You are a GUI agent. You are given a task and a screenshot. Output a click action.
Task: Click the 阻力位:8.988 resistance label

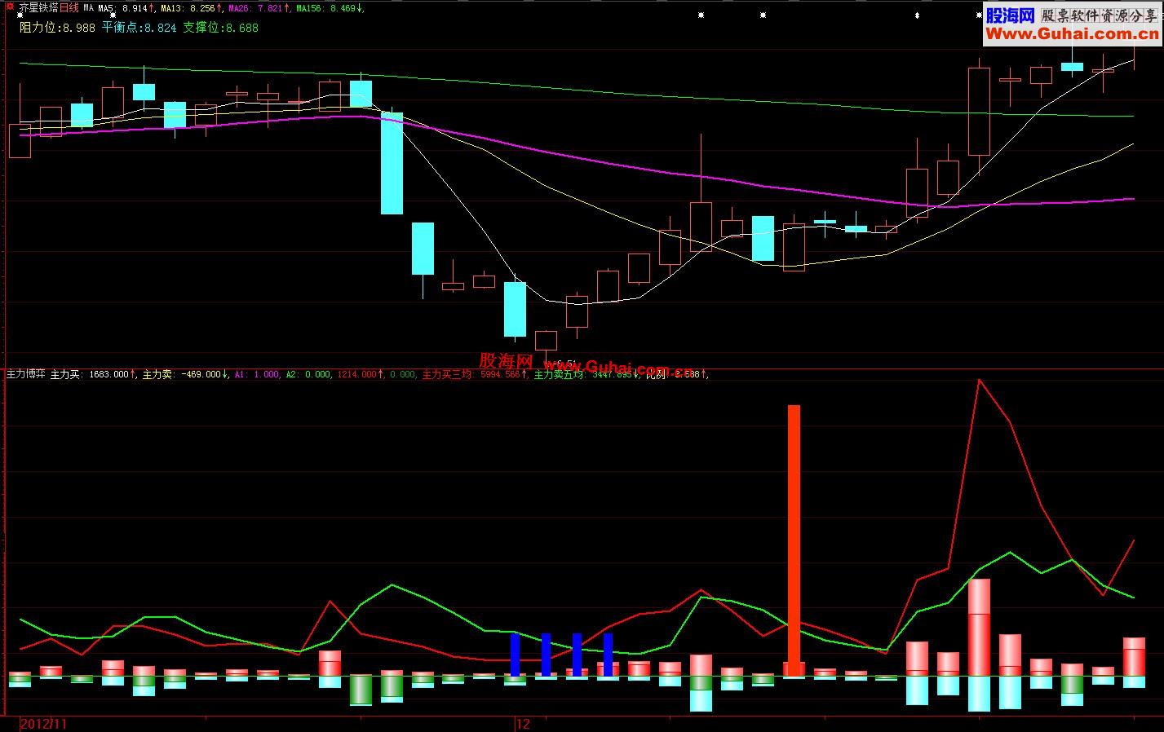57,27
